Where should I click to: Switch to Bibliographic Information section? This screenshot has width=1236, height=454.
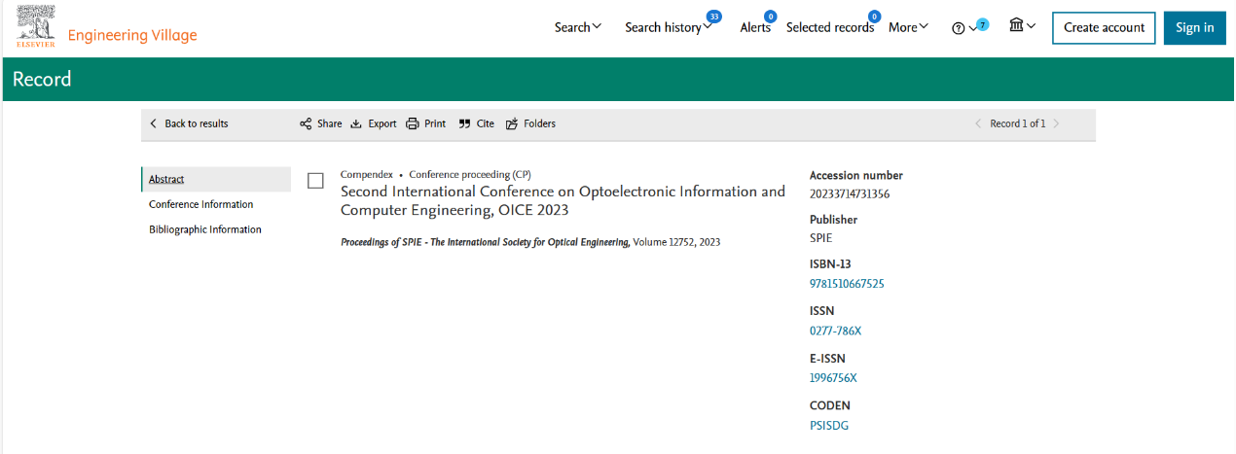(x=205, y=229)
